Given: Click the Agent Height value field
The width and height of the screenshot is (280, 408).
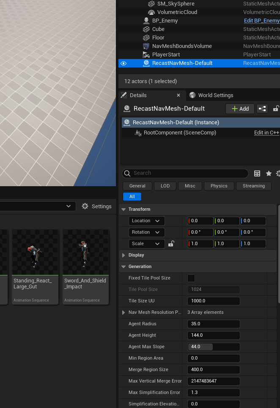Looking at the screenshot, I should click(x=214, y=335).
